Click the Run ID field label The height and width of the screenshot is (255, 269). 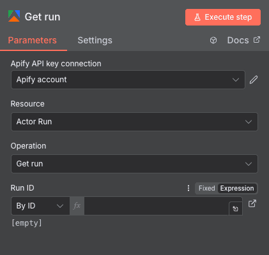(22, 188)
